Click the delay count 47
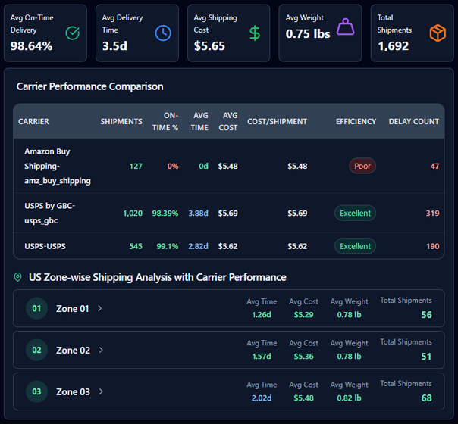458x424 pixels. click(x=434, y=166)
